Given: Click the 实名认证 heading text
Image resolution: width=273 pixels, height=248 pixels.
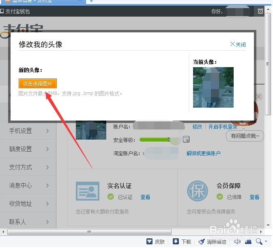Looking at the screenshot, I should coord(119,186).
